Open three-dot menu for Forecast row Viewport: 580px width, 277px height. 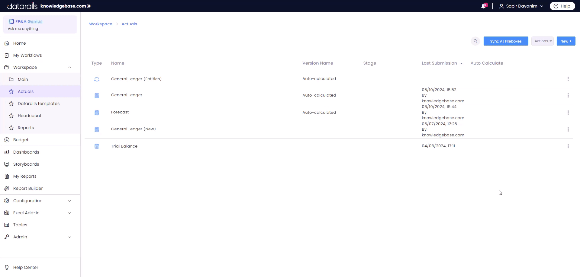click(568, 113)
